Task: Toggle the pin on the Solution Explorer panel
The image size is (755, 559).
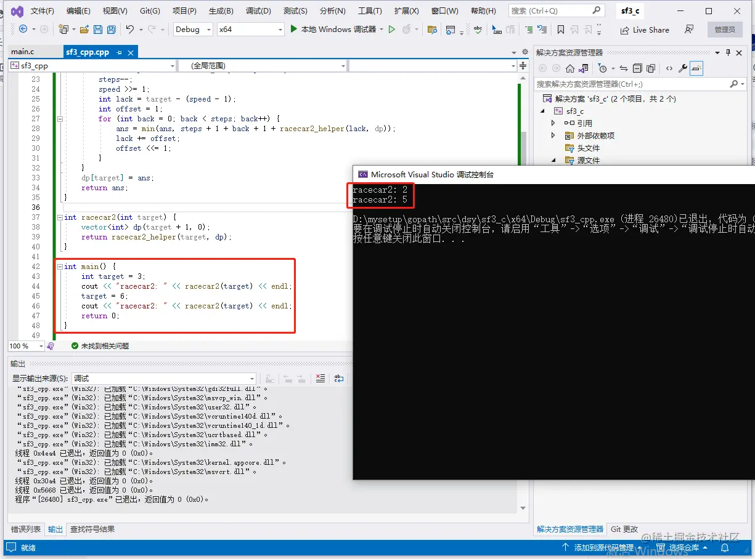Action: coord(728,53)
